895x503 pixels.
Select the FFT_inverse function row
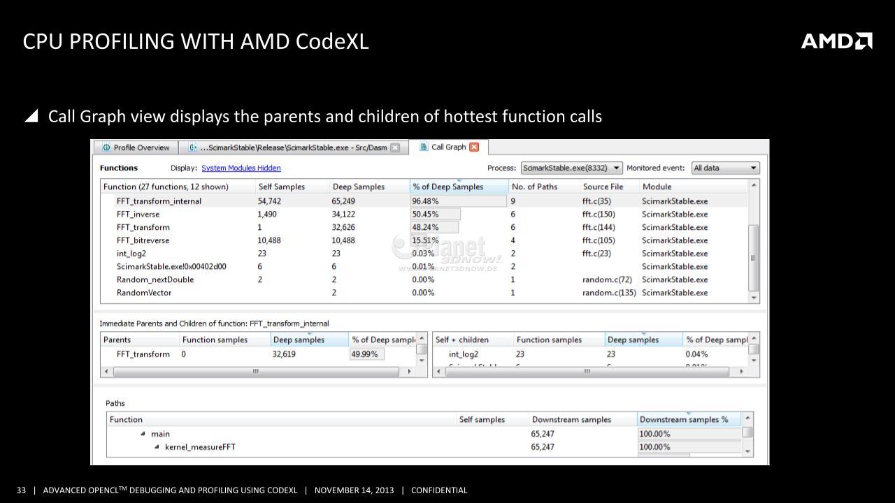[424, 214]
